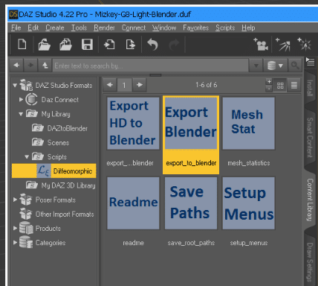Expand the Poser Formats node
Screen dimensions: 318x286
point(15,200)
